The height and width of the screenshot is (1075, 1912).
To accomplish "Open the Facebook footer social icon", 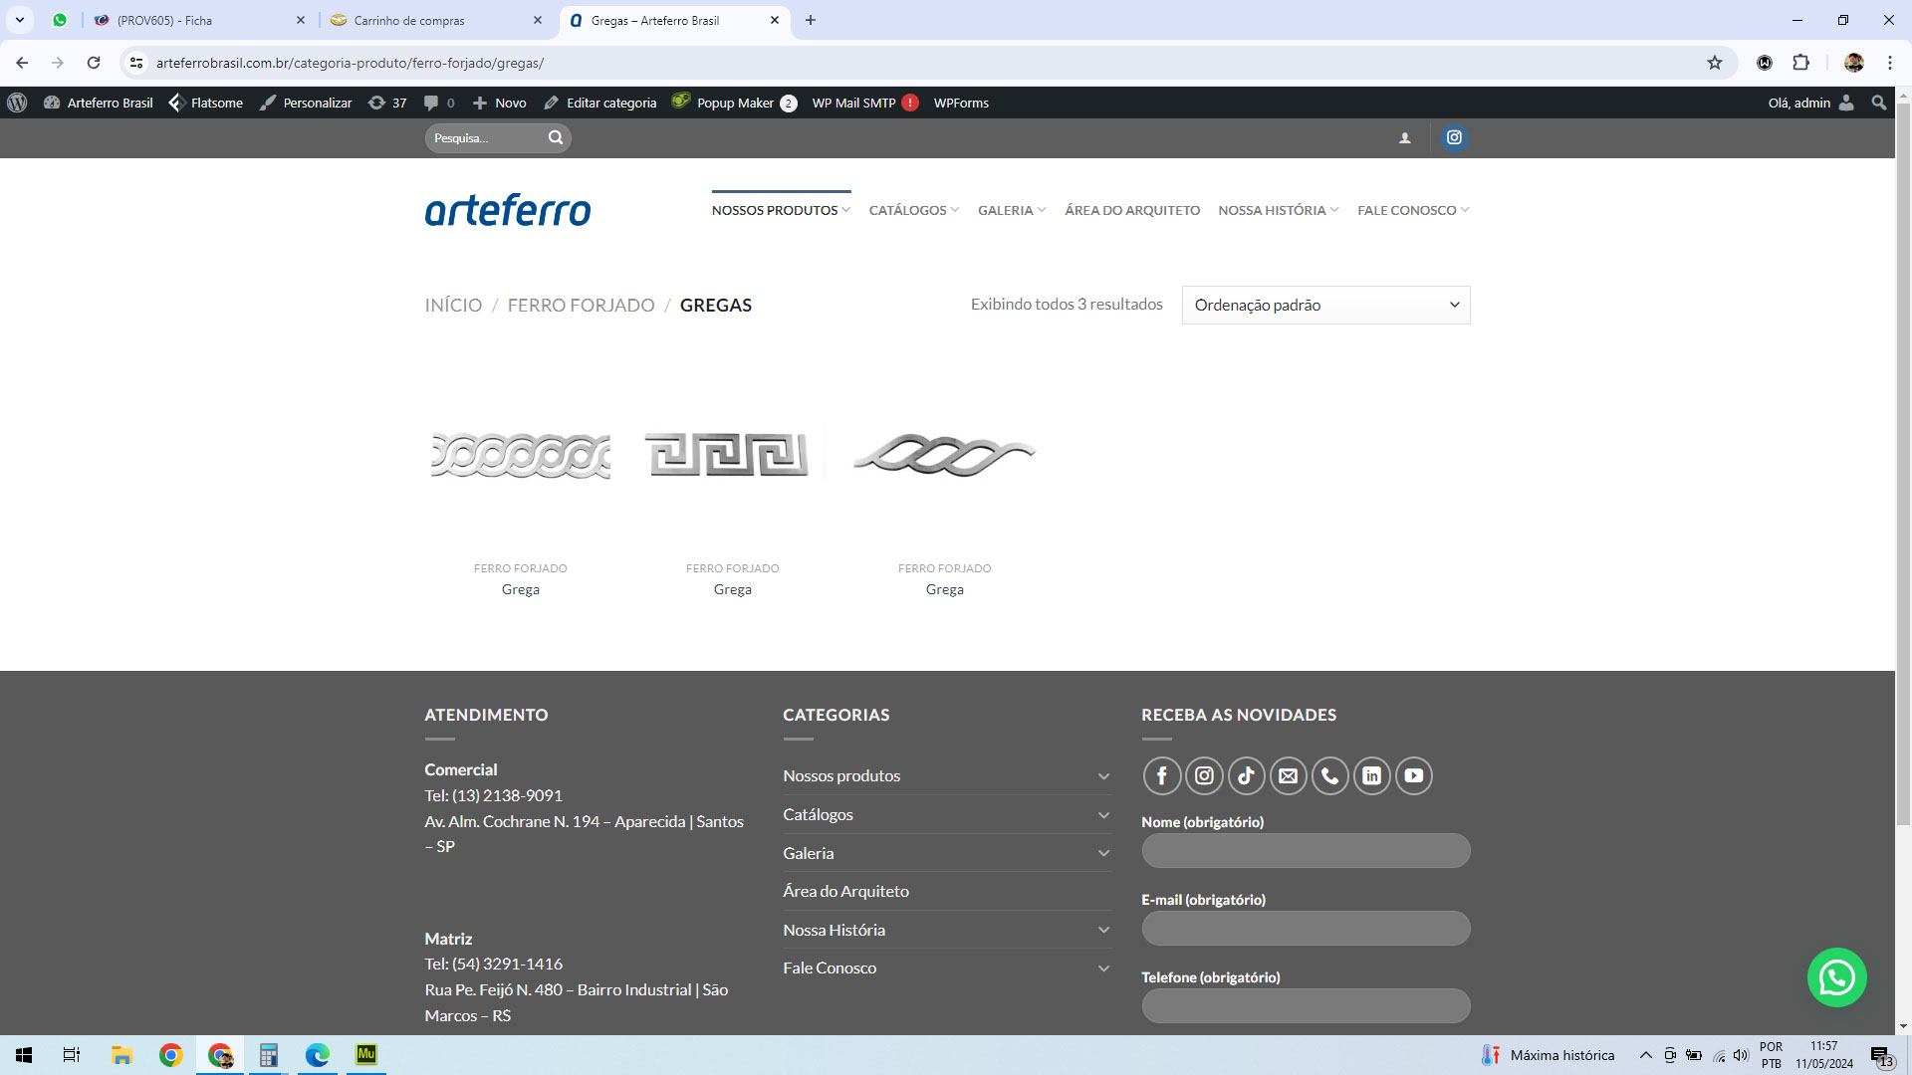I will pyautogui.click(x=1161, y=775).
